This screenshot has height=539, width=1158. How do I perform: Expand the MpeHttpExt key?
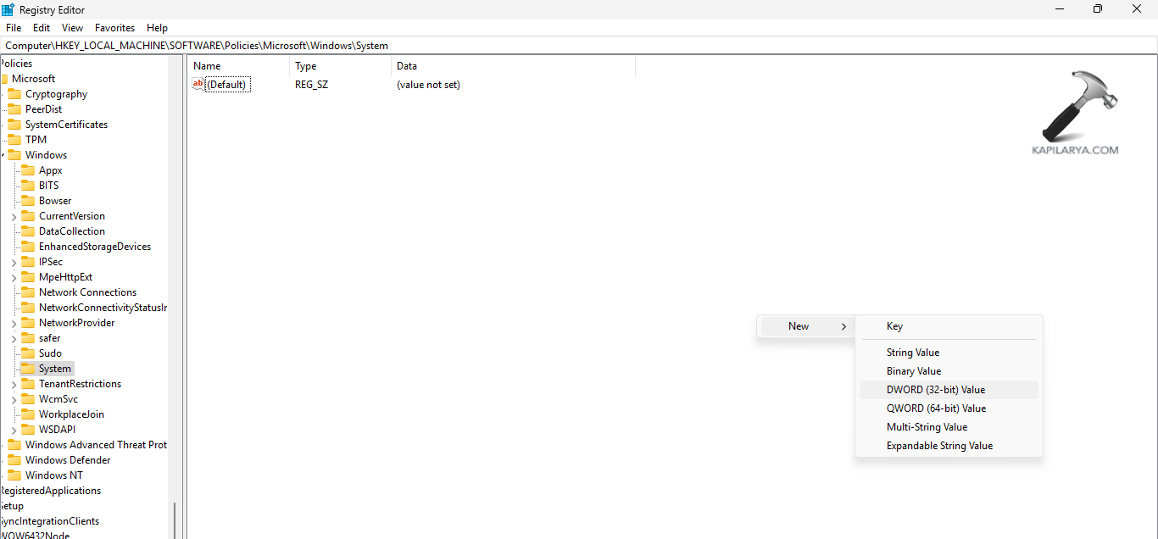(x=14, y=278)
